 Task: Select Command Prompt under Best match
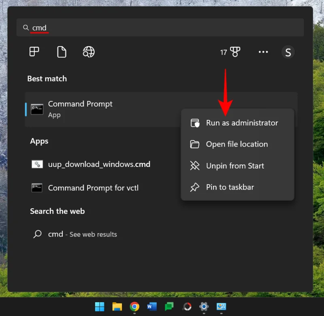click(80, 104)
